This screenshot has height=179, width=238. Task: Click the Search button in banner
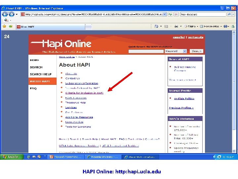click(196, 51)
